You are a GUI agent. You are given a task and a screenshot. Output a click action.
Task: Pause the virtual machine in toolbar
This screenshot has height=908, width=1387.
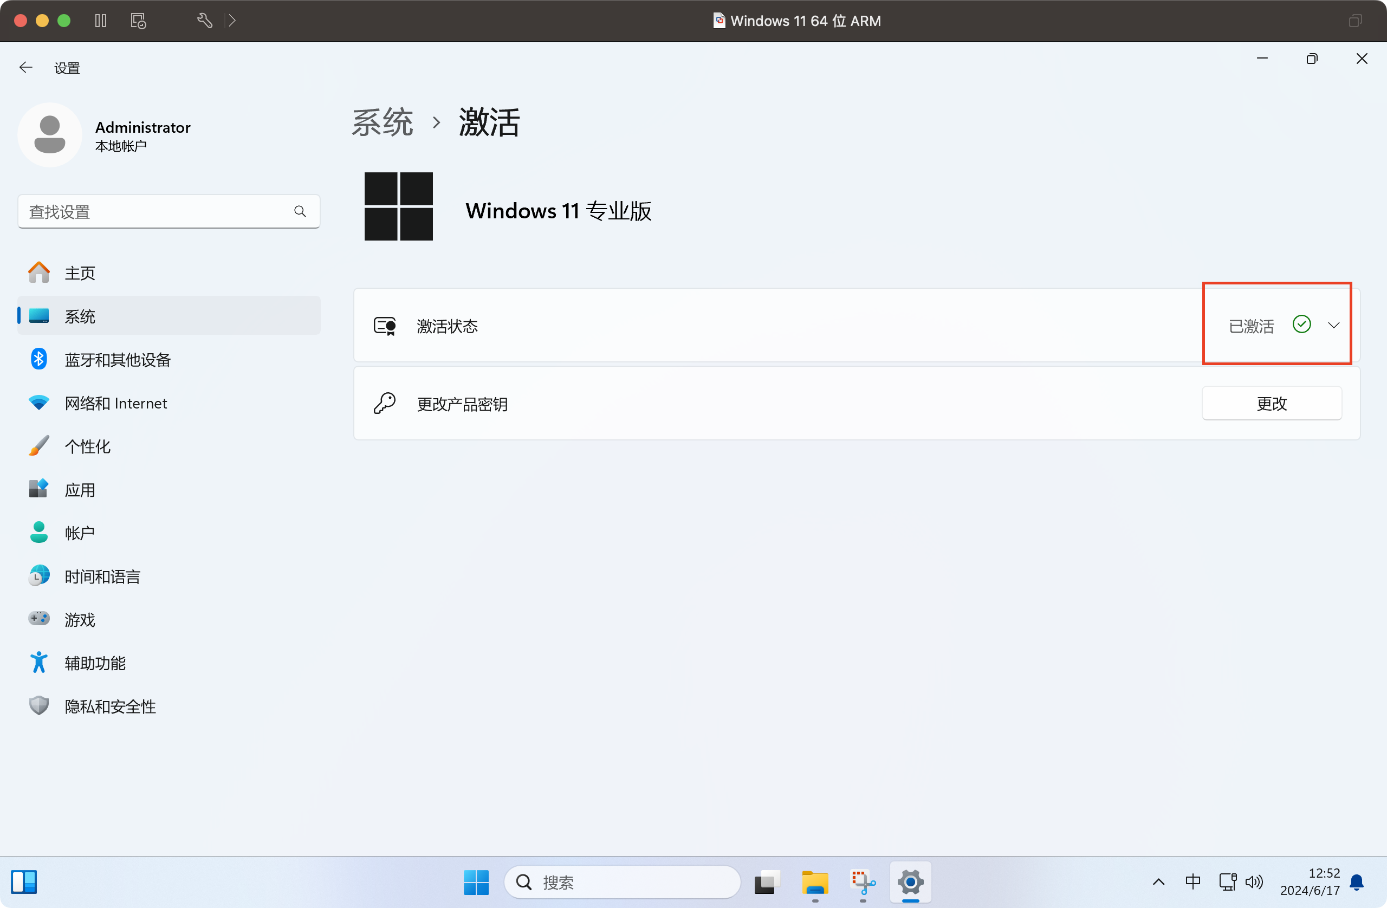101,21
